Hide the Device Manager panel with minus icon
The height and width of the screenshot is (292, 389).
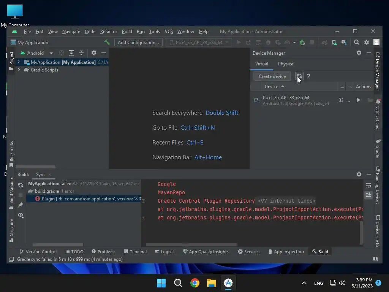[369, 53]
